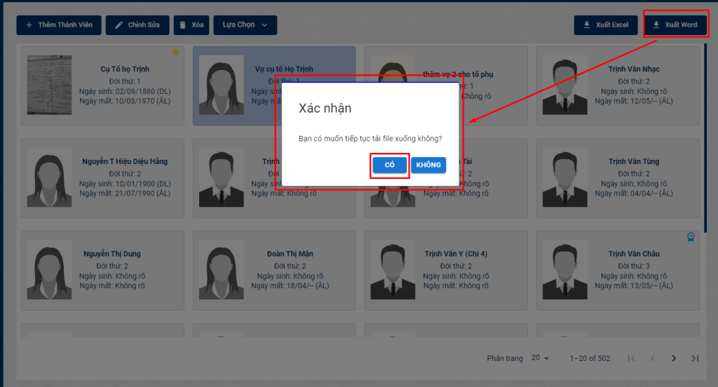Click the download icon on Xuất Excel
Screen dimensions: 718x387
tap(587, 25)
